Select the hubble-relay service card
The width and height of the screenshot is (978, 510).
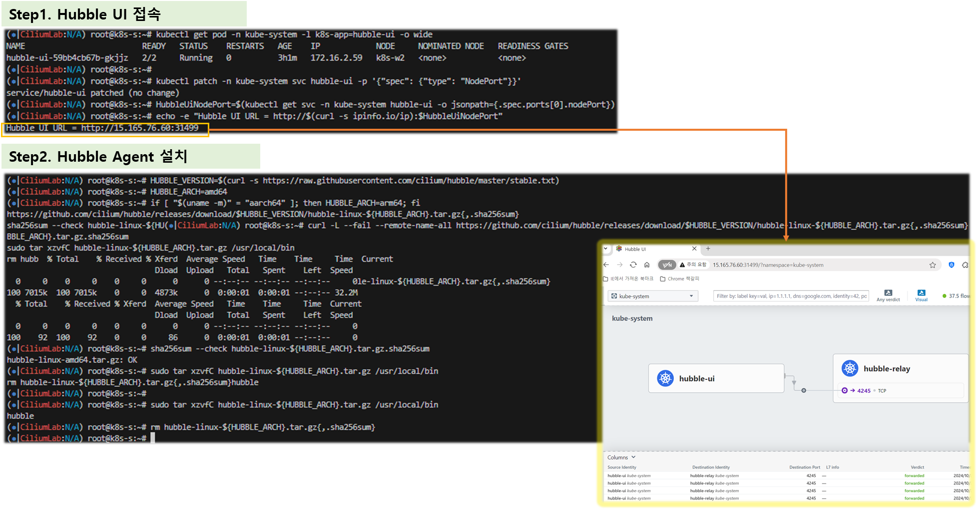coord(901,378)
